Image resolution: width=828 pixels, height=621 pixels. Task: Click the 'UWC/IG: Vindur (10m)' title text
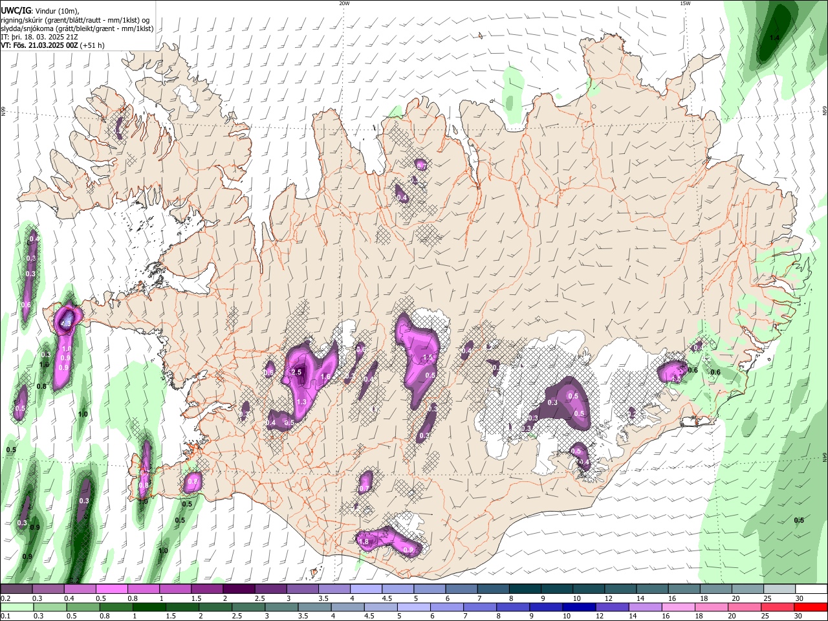pyautogui.click(x=40, y=10)
